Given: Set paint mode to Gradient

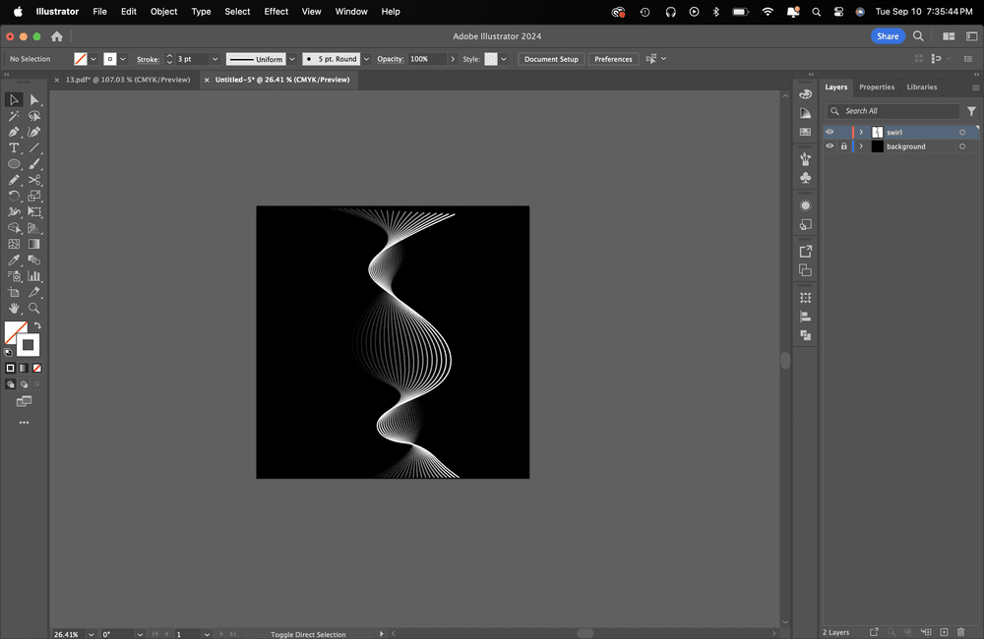Looking at the screenshot, I should [24, 368].
